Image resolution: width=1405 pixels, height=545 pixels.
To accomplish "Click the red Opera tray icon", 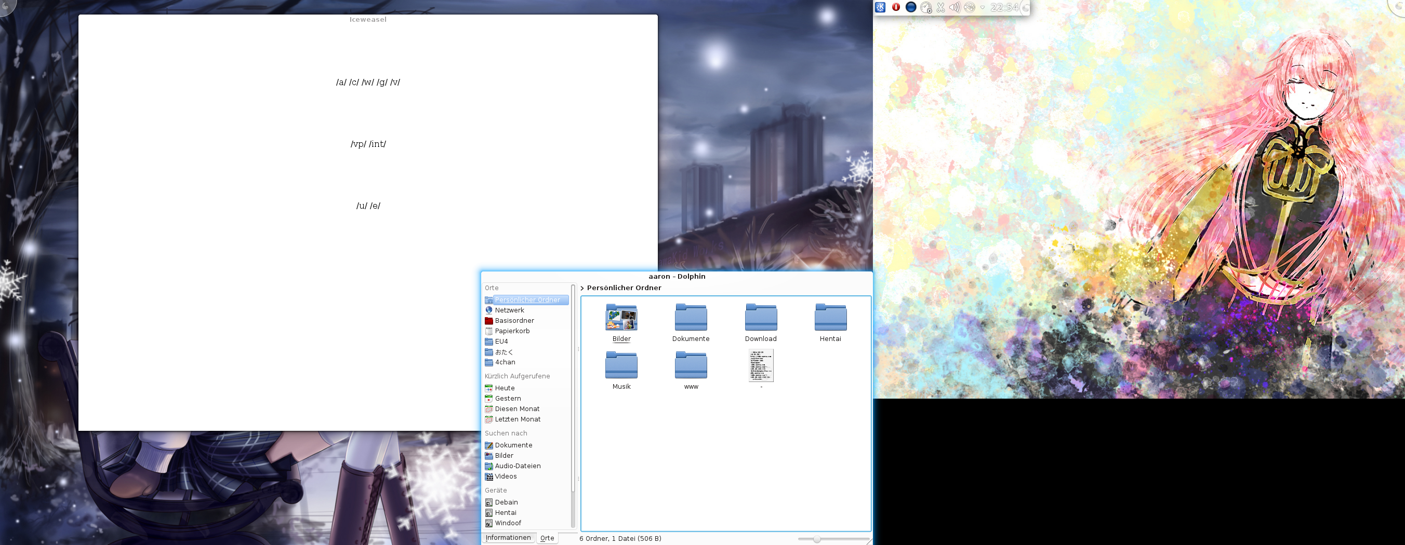I will tap(896, 7).
